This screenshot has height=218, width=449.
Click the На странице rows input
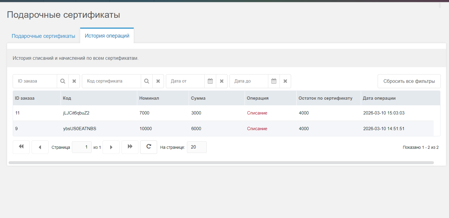(197, 147)
